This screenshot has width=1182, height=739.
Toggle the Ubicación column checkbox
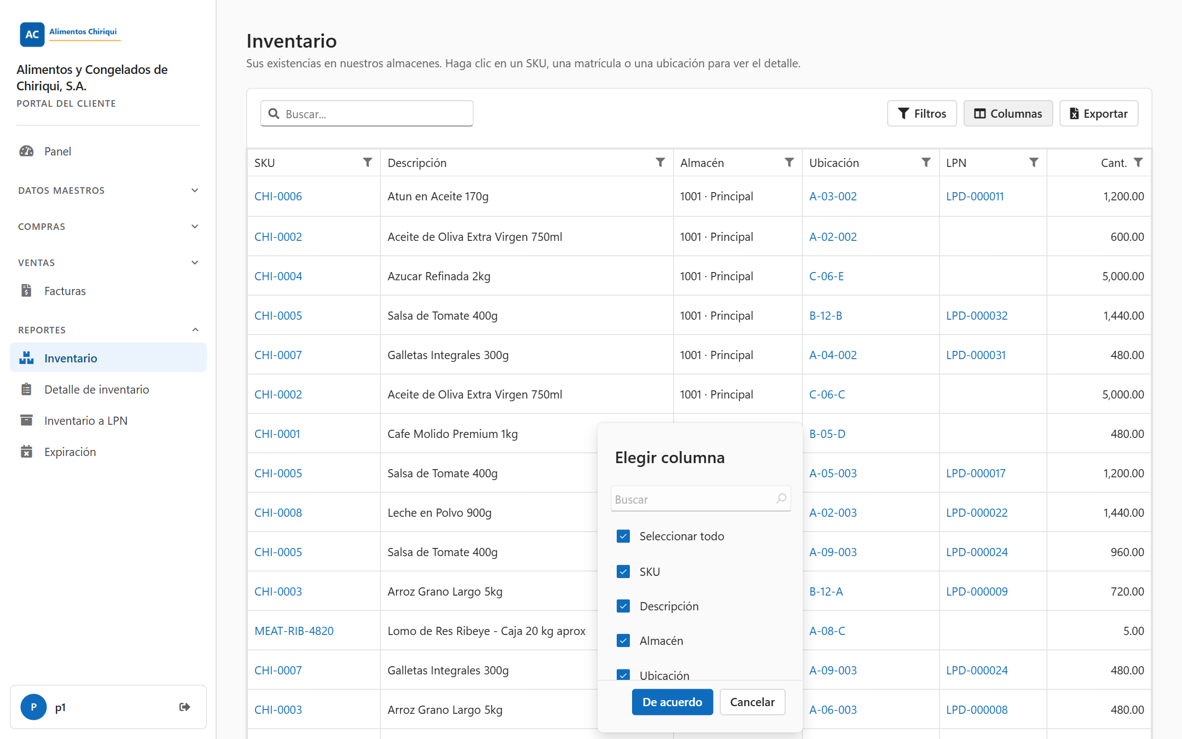(x=623, y=675)
